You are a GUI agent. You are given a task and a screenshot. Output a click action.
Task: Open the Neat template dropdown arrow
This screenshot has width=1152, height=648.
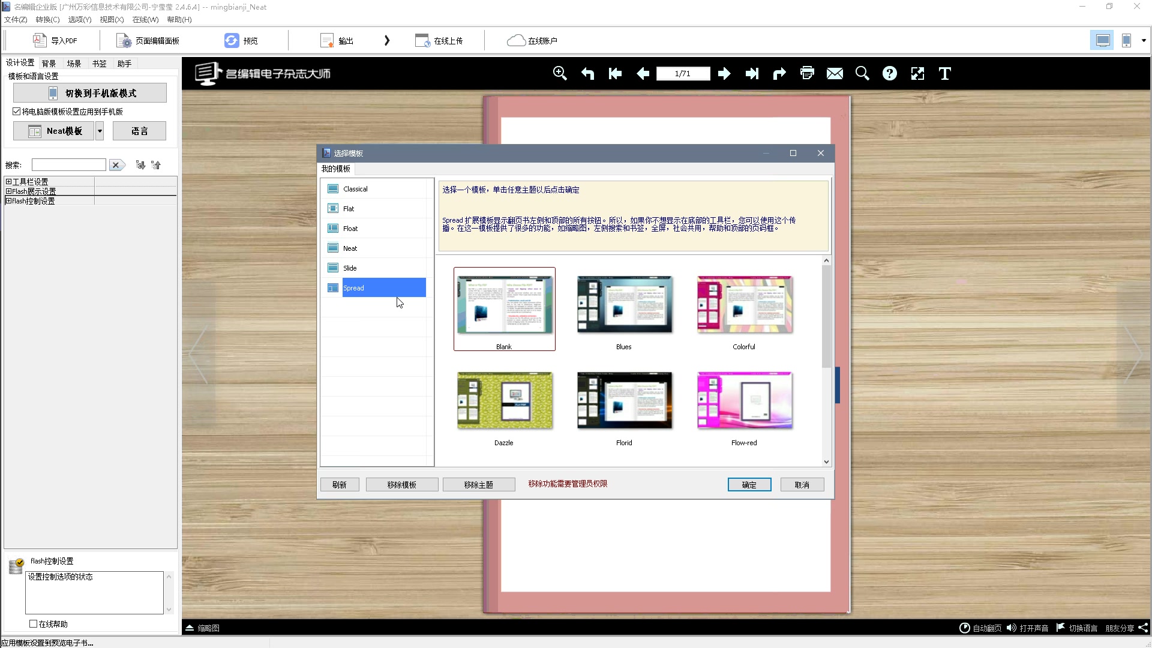coord(100,131)
